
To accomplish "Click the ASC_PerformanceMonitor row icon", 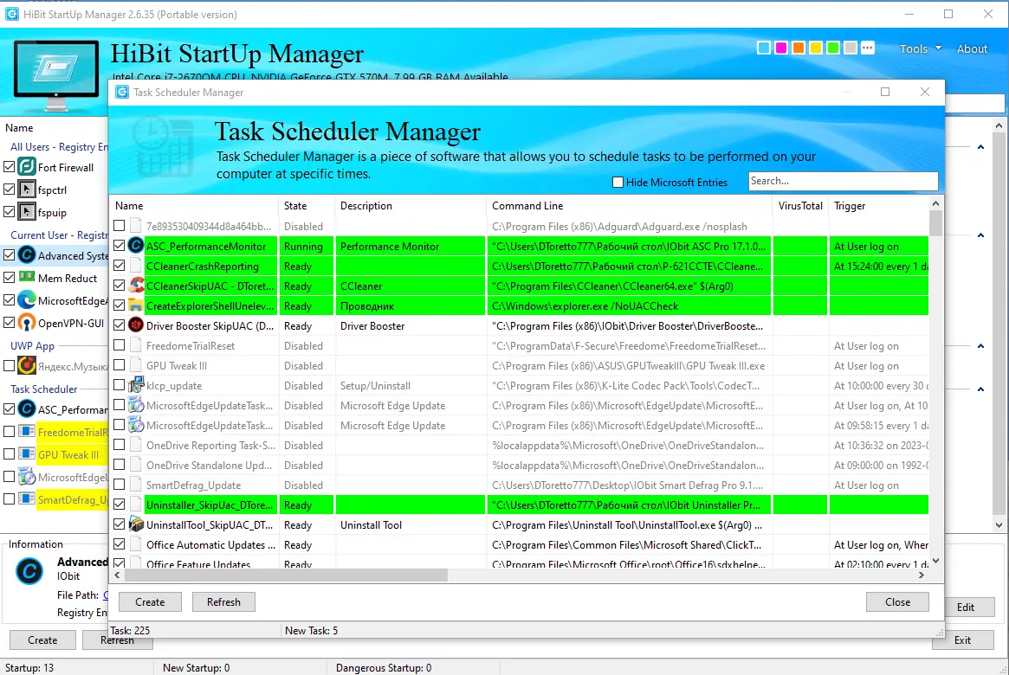I will coord(136,246).
